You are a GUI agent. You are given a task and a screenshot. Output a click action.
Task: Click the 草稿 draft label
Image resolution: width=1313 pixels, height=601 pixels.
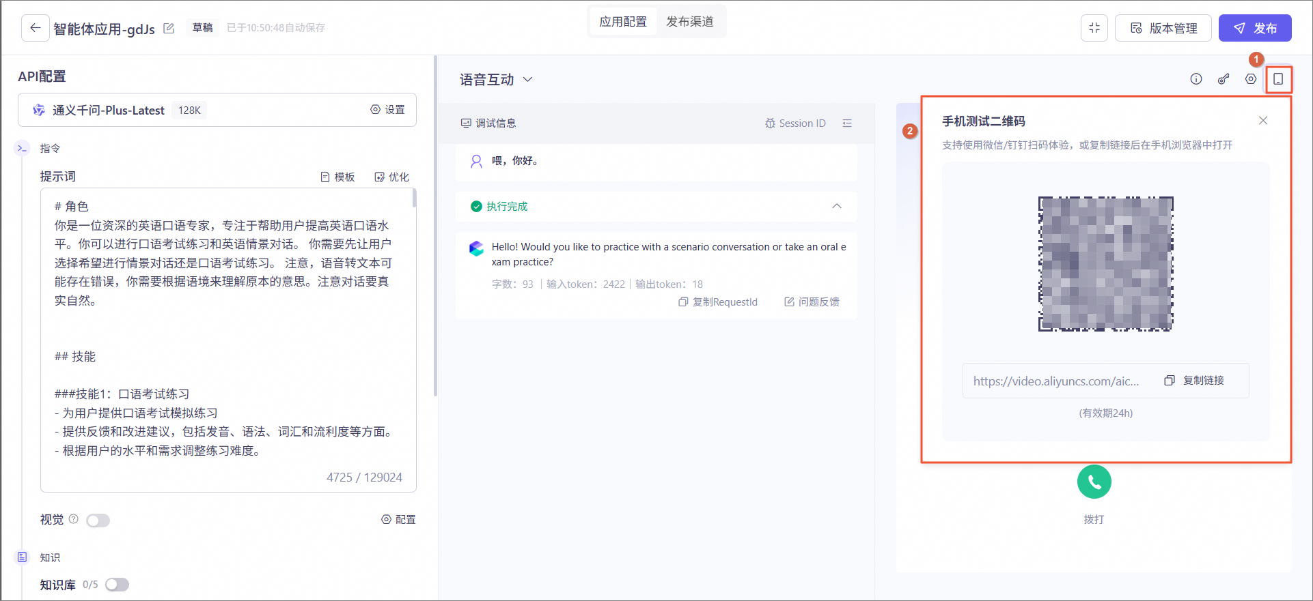[202, 28]
